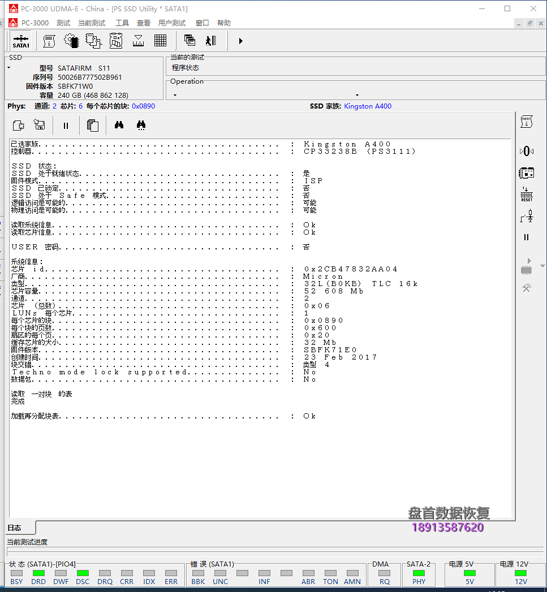
Task: Click the Kingston A400 family link
Action: click(368, 106)
